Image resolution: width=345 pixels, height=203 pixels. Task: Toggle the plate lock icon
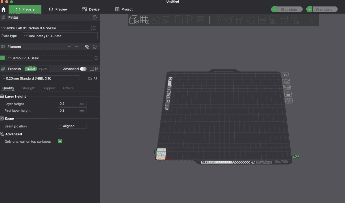[288, 94]
